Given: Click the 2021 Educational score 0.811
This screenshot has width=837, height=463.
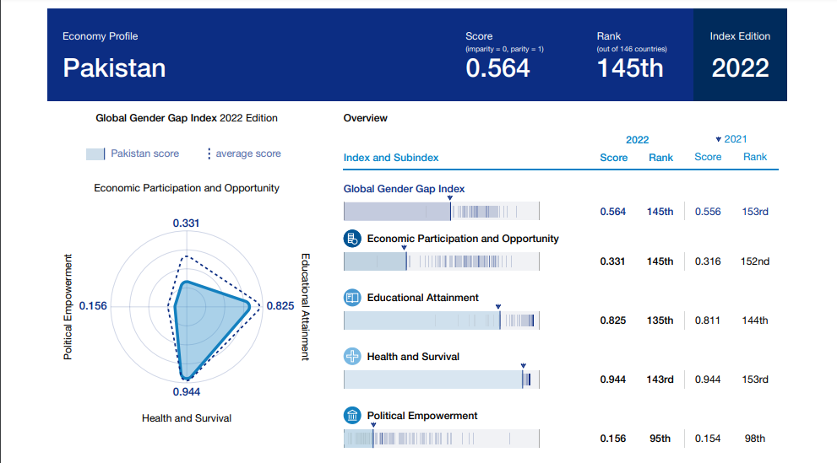Looking at the screenshot, I should 708,320.
